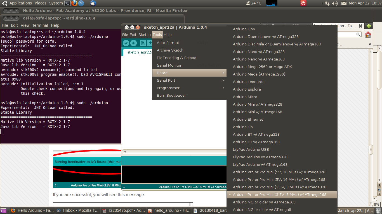Click the weather indicator showing 24 °C
The width and height of the screenshot is (382, 214).
[253, 3]
